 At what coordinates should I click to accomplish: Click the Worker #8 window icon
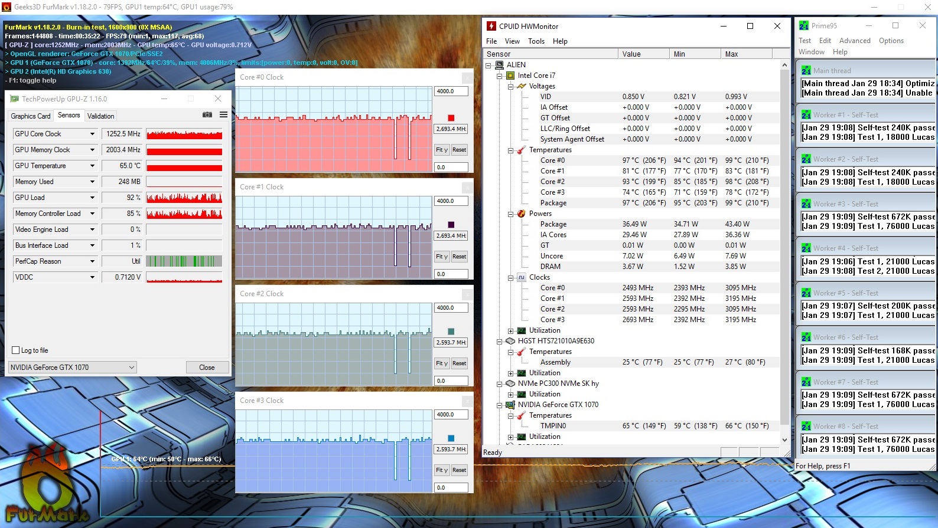click(x=806, y=426)
